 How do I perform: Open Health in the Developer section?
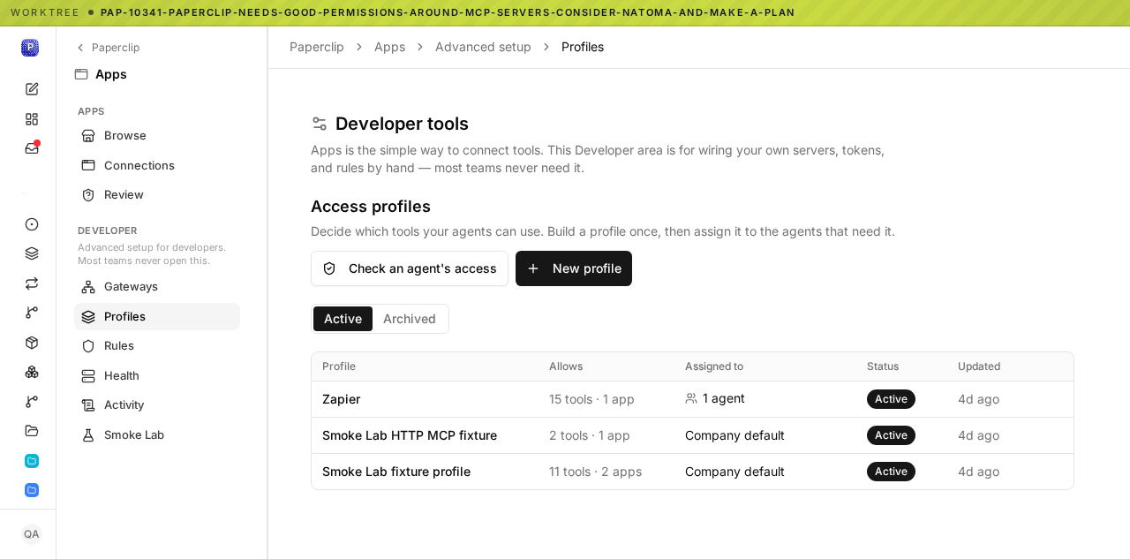[x=157, y=376]
